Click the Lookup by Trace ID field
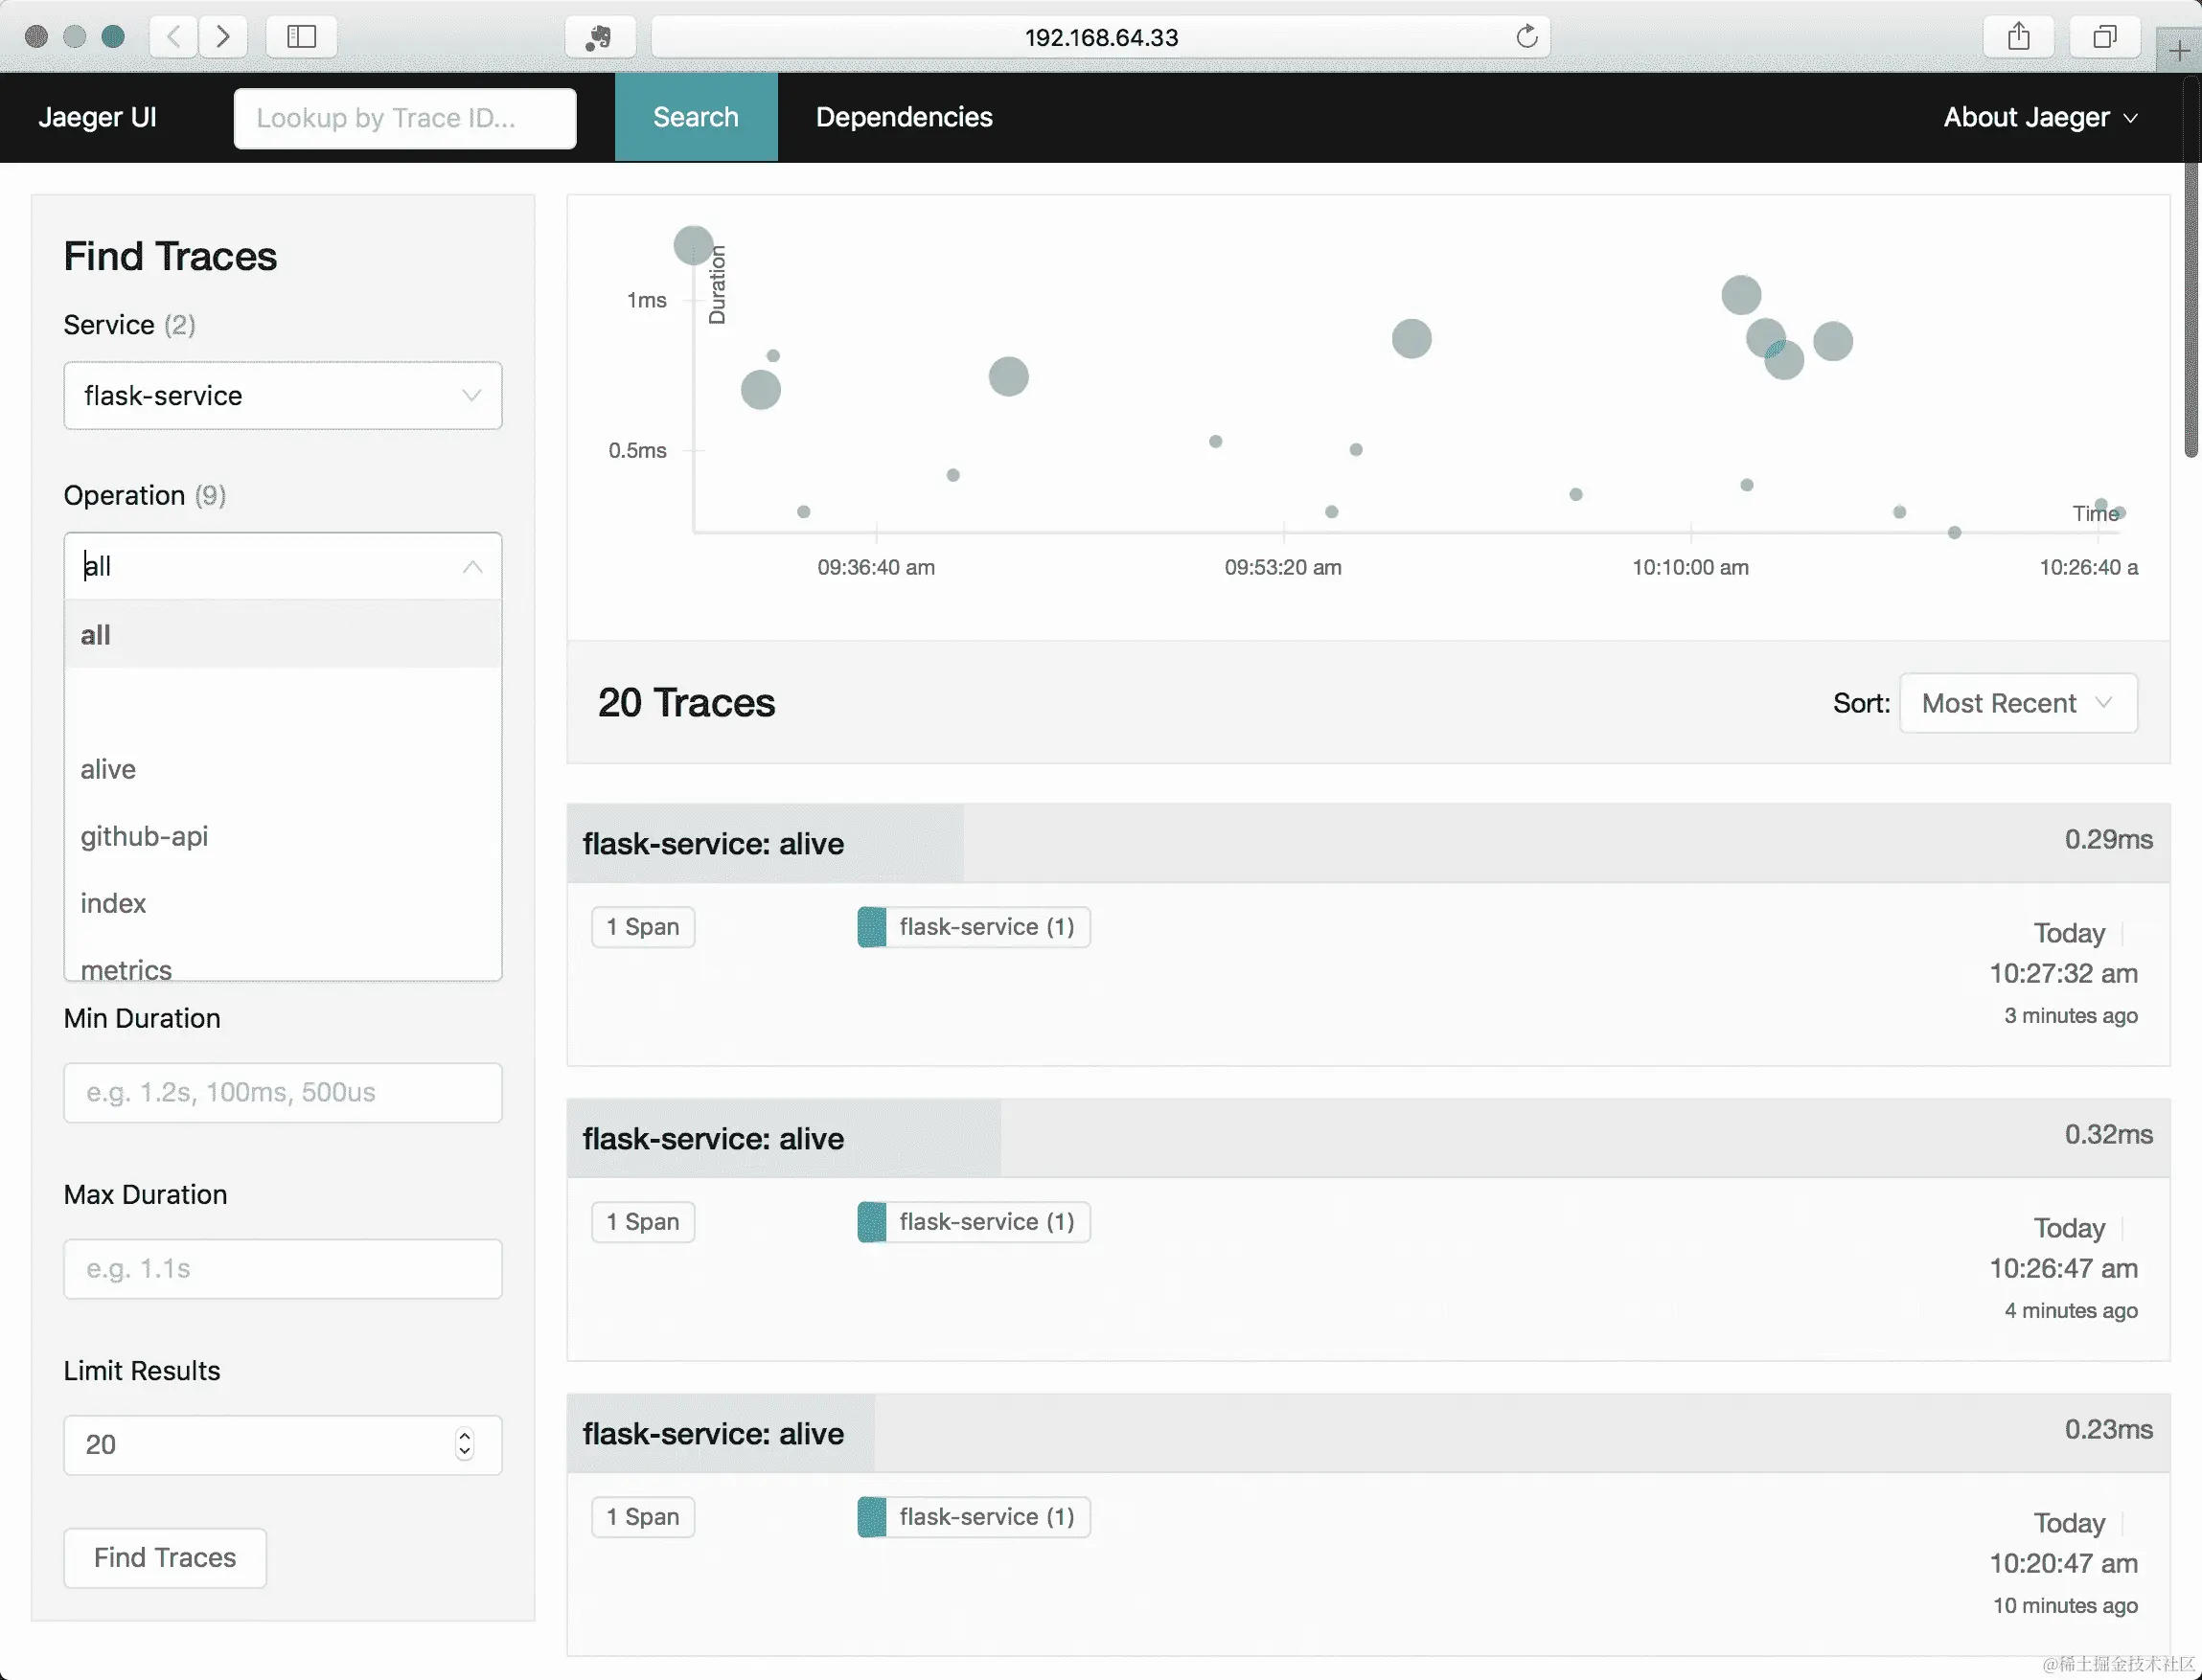2202x1680 pixels. coord(404,118)
